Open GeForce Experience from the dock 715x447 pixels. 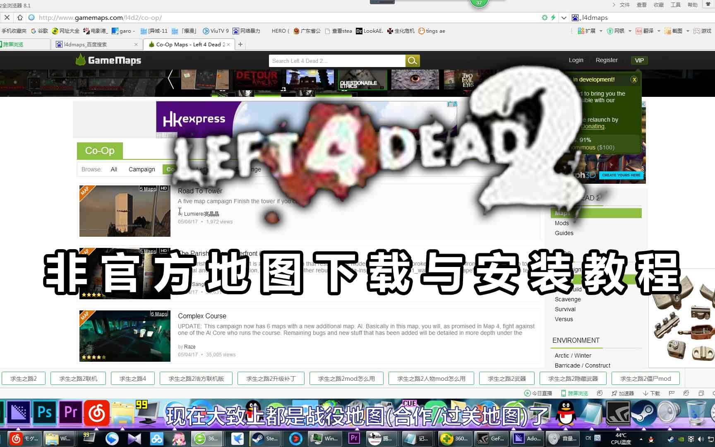click(617, 413)
